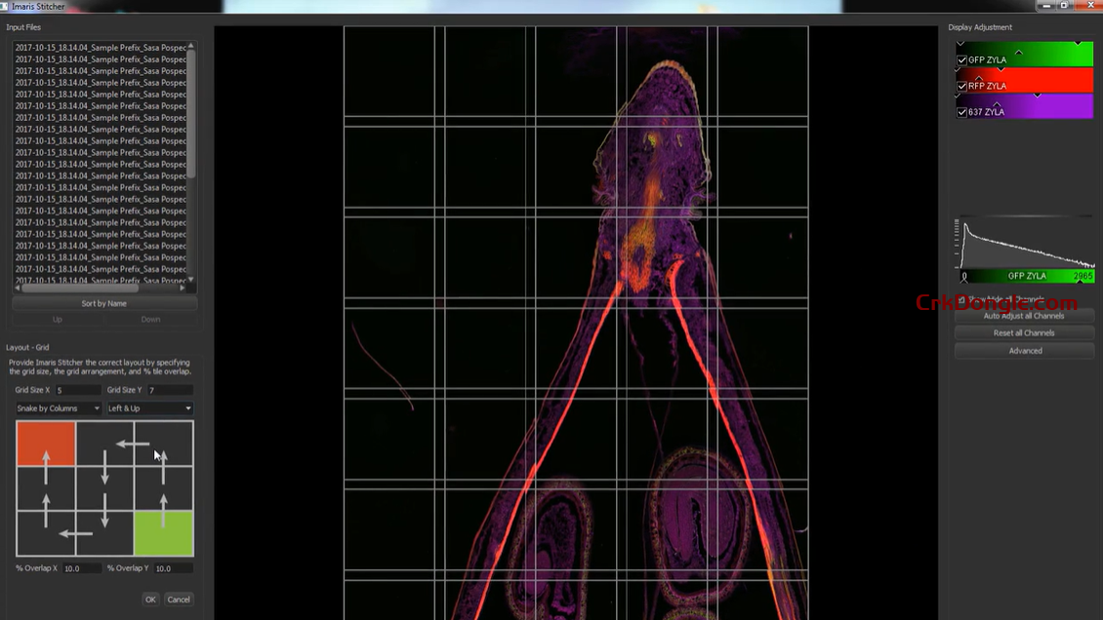Click the left arrow in bottom-left grid cell

point(75,533)
